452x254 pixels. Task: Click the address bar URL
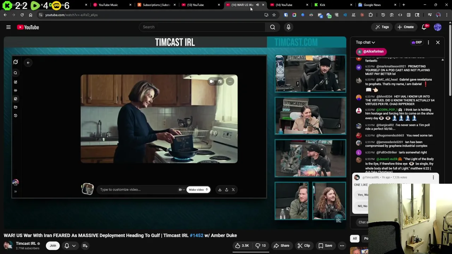(x=71, y=15)
